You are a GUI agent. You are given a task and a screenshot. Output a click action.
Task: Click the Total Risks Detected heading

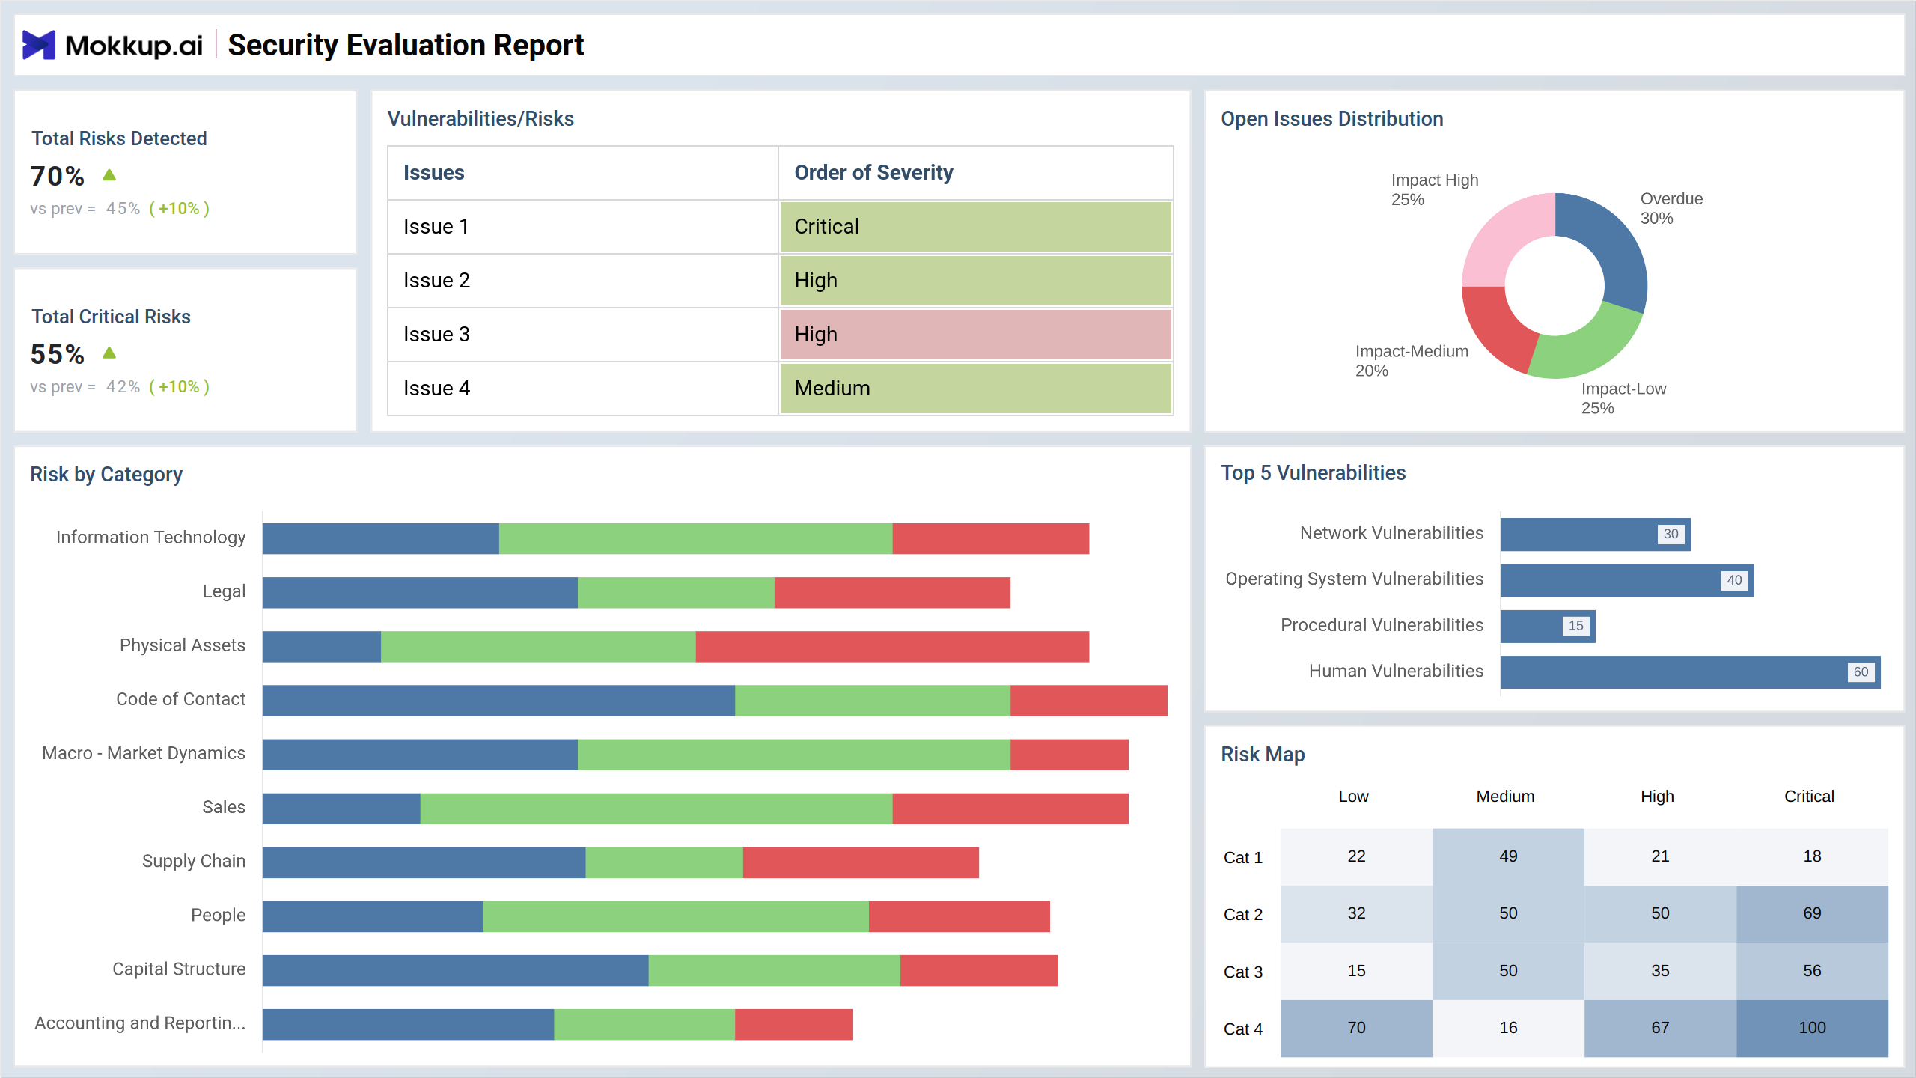pos(119,138)
